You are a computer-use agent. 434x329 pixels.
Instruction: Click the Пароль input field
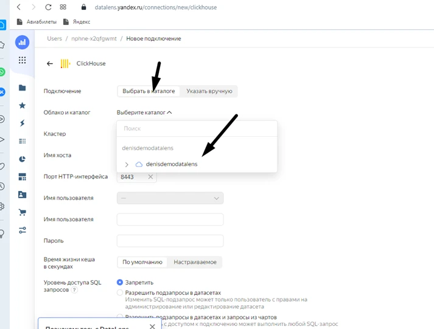point(170,241)
